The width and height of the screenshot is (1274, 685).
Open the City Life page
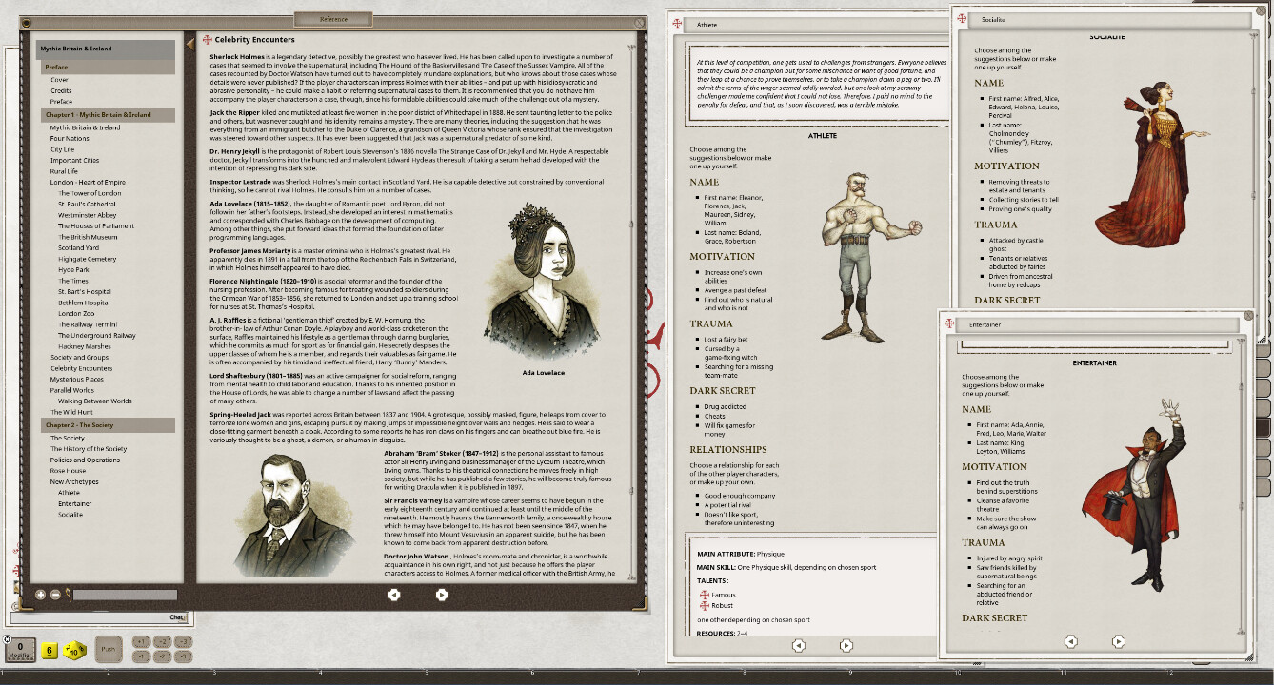click(x=62, y=149)
